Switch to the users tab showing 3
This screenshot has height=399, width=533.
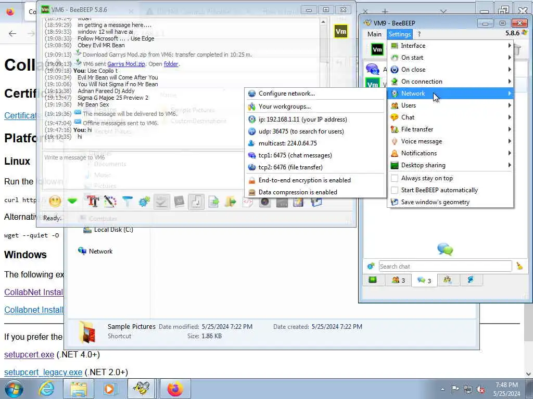pyautogui.click(x=398, y=280)
